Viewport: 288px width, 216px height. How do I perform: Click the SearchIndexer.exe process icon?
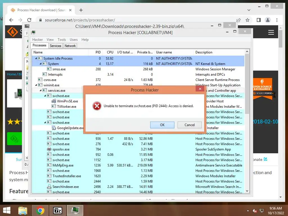click(x=49, y=186)
